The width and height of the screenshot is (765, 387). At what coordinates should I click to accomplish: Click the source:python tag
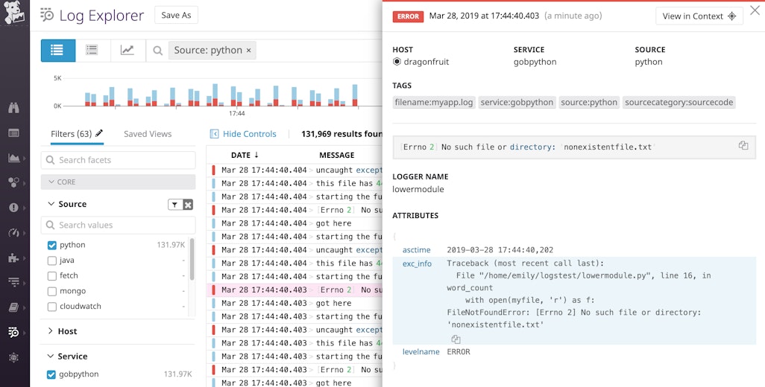pyautogui.click(x=589, y=102)
